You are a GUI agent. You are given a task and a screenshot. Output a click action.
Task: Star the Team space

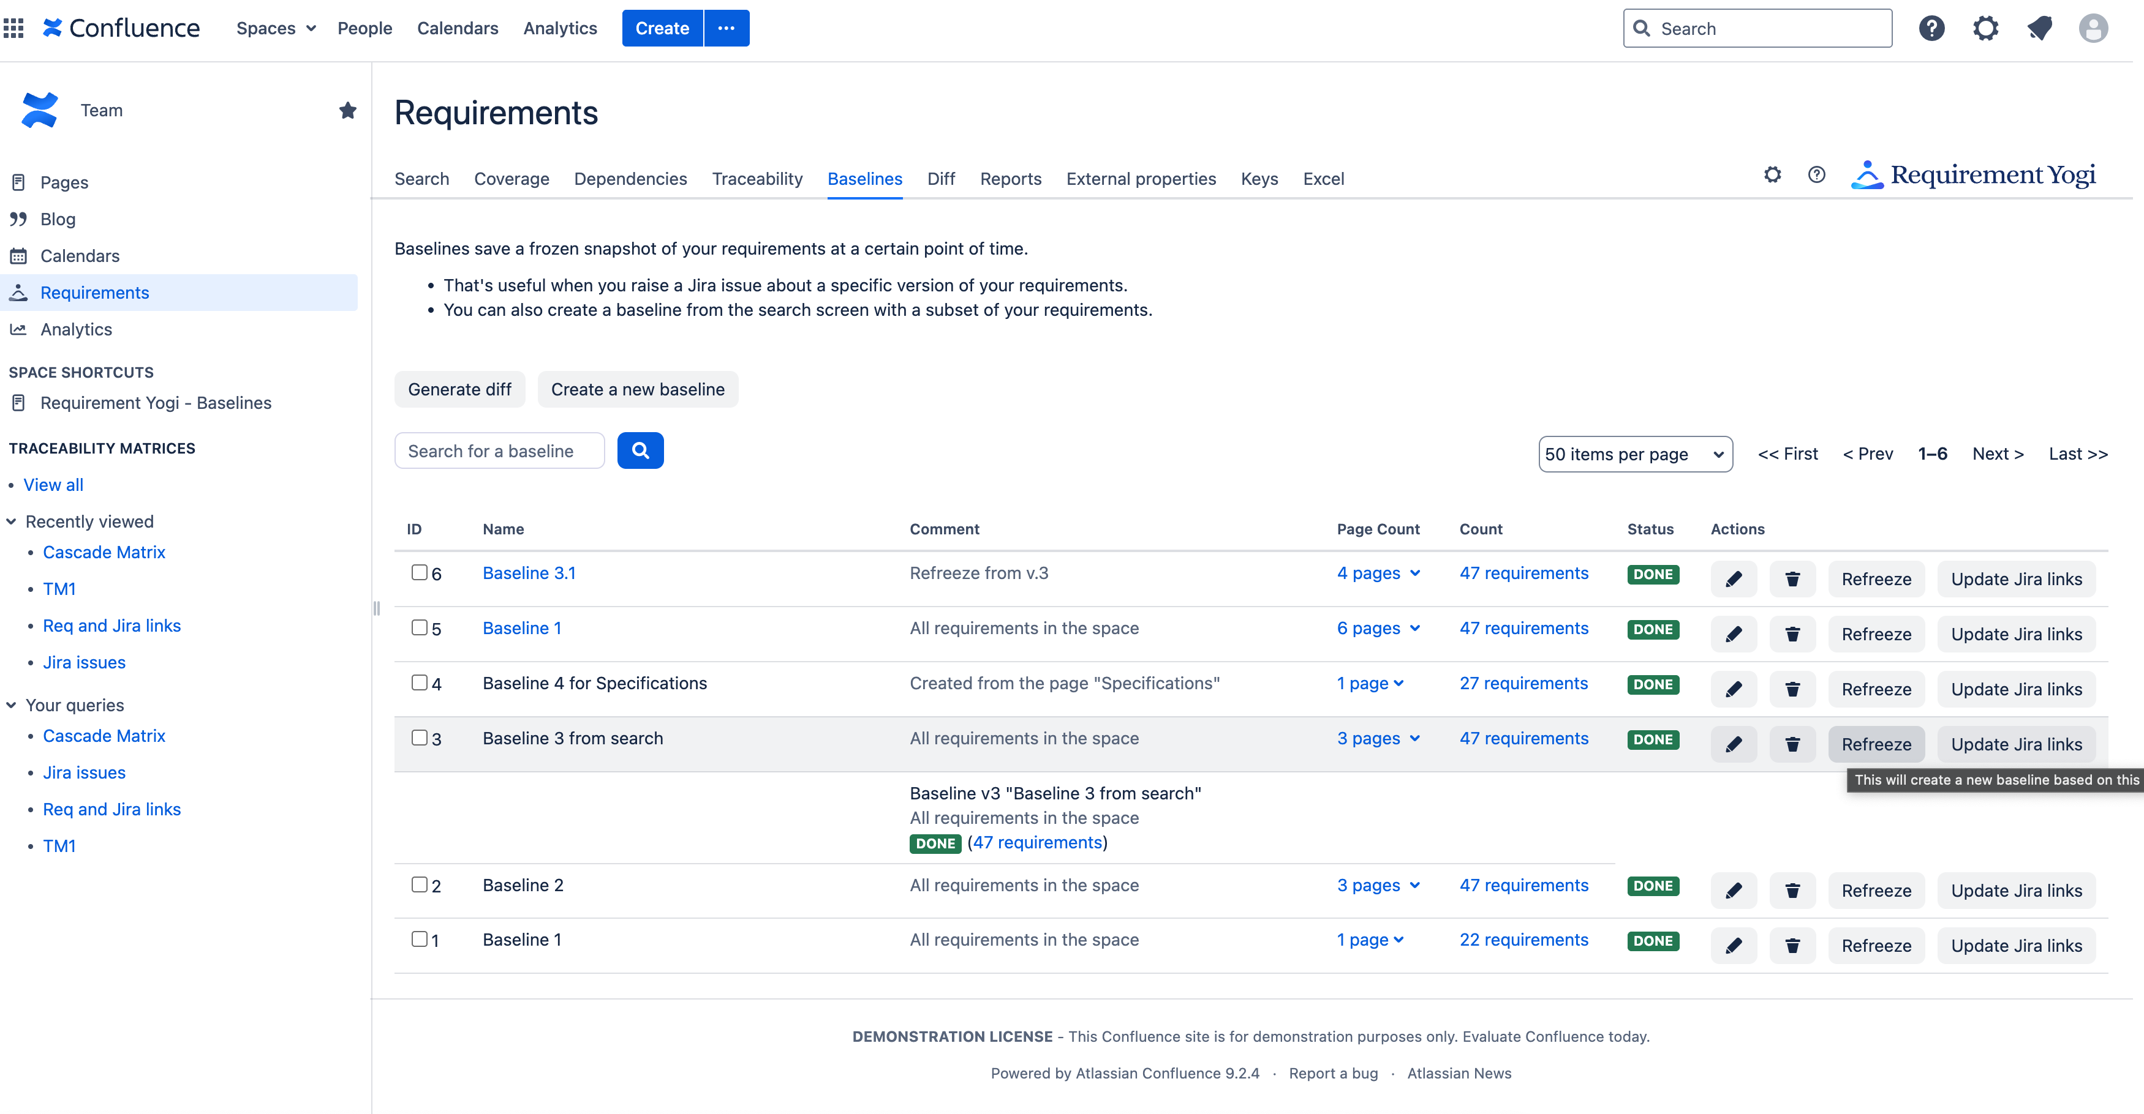348,110
